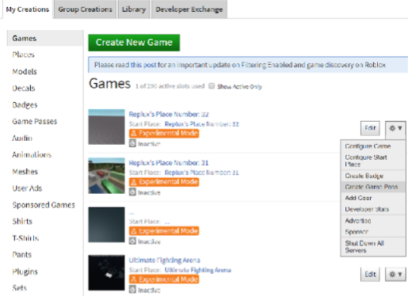The width and height of the screenshot is (408, 296).
Task: Open the Developer Exchange tab
Action: 189,9
